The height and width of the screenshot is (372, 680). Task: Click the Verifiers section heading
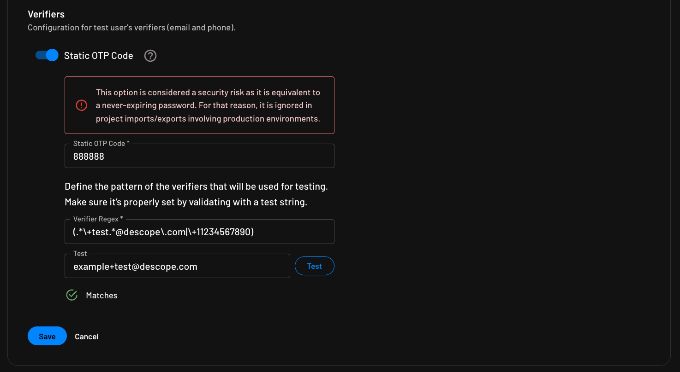coord(46,14)
